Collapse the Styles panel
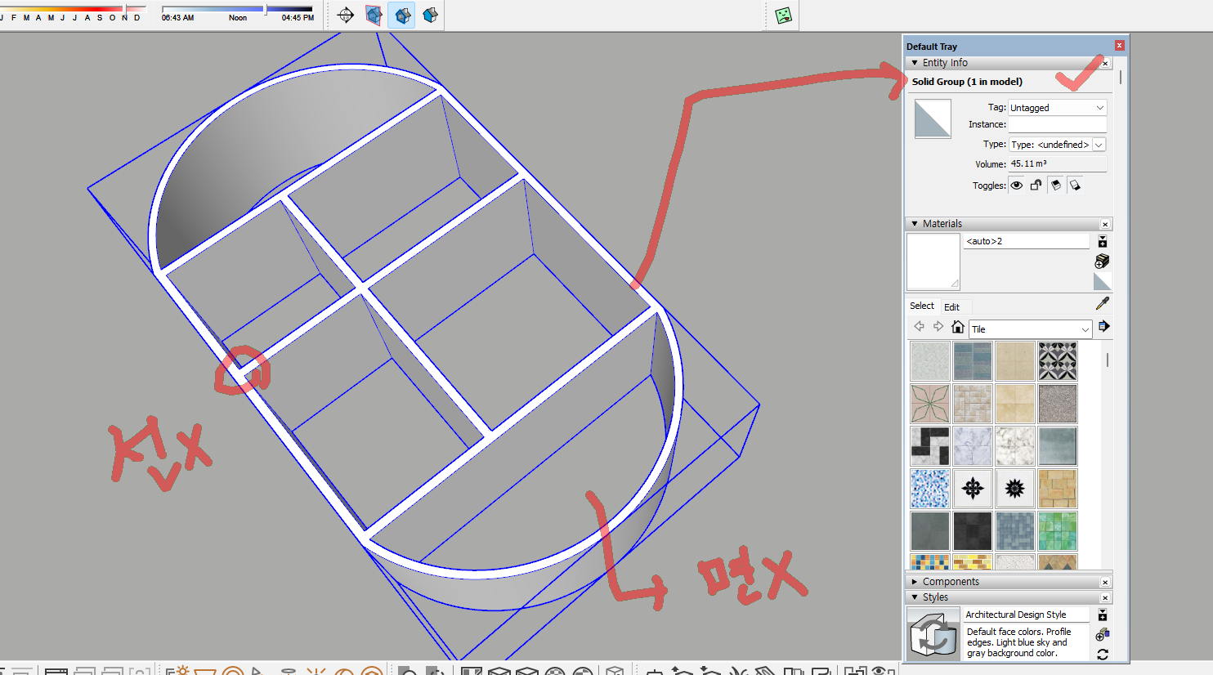 pyautogui.click(x=915, y=597)
